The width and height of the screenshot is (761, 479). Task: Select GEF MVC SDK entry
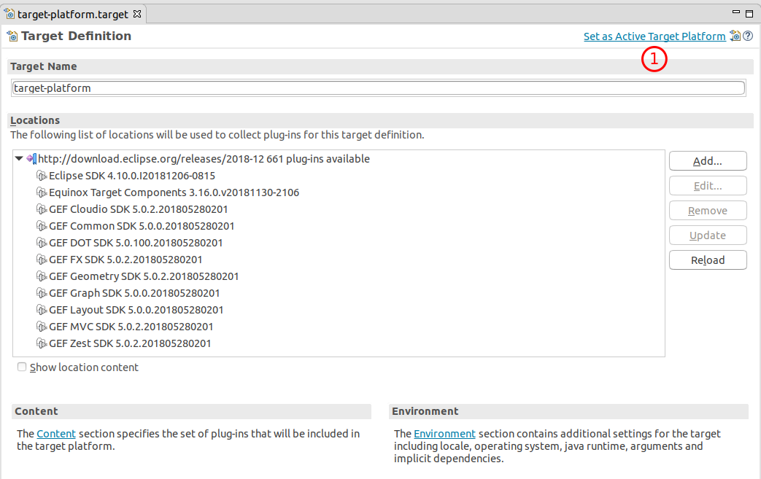pyautogui.click(x=131, y=327)
